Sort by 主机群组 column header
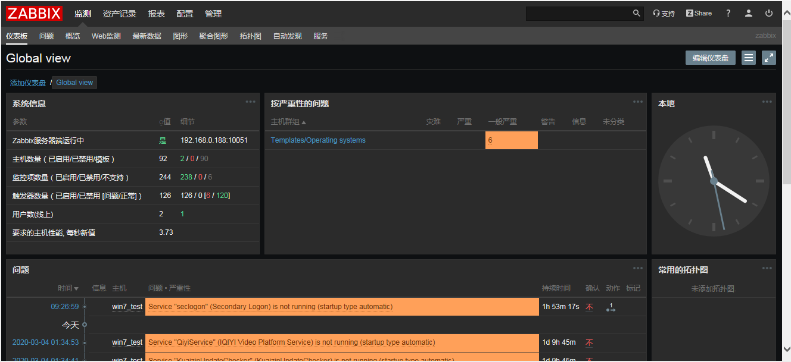Viewport: 791px width, 362px height. pos(288,122)
